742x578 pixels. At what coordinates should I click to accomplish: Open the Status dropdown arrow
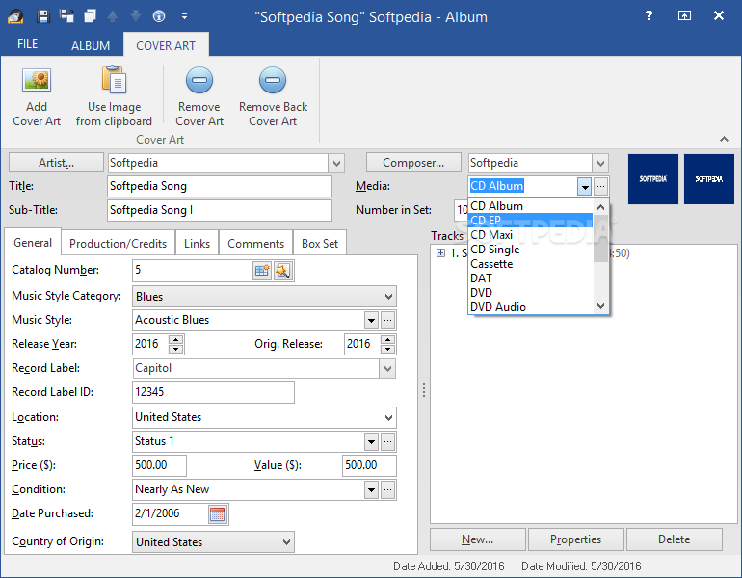point(371,442)
